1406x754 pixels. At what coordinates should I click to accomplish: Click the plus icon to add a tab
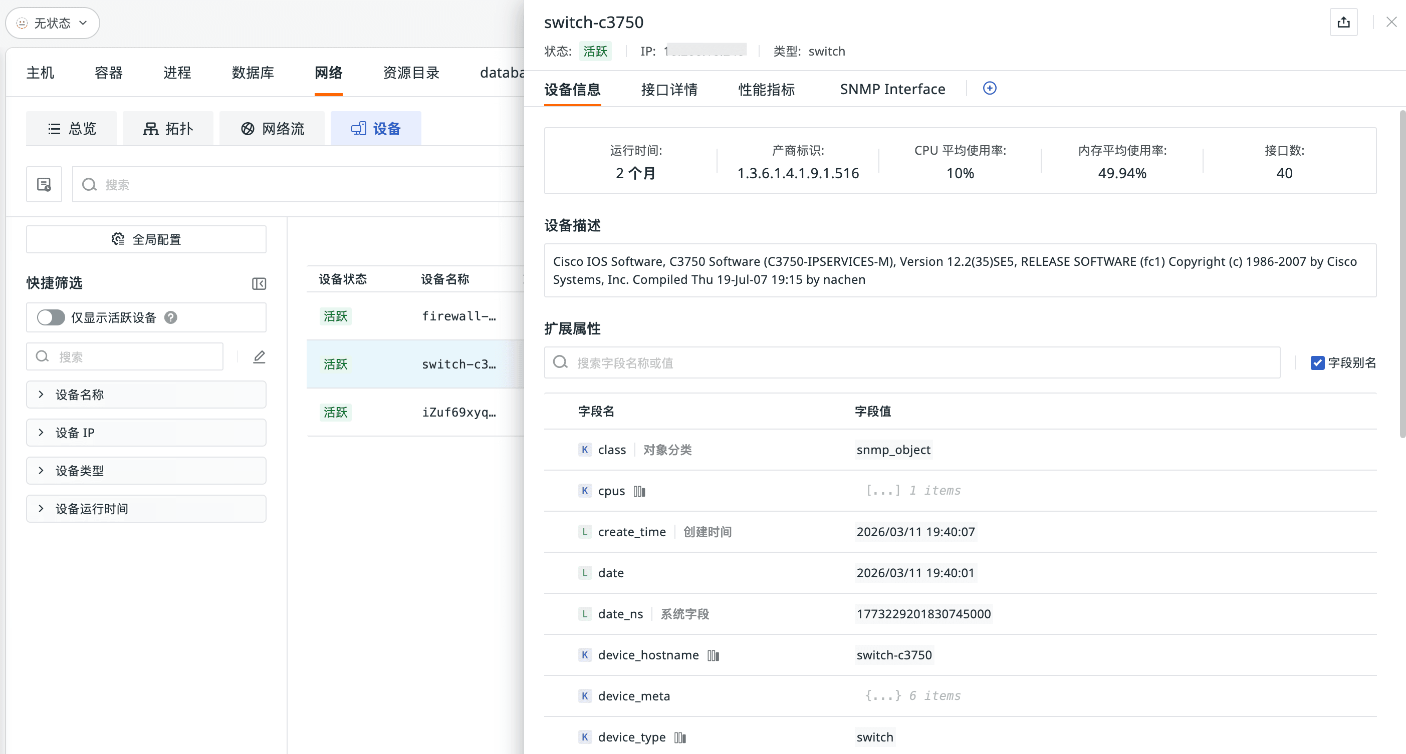tap(989, 88)
